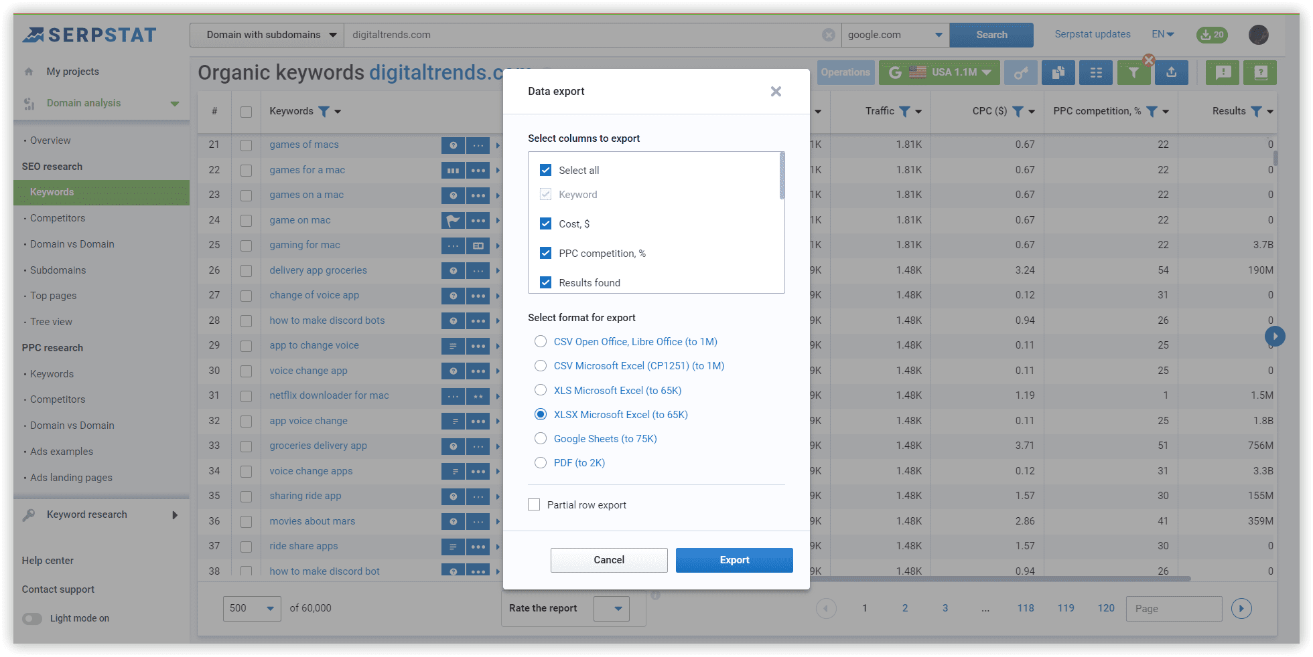The image size is (1313, 657).
Task: Collapse the Domain analysis section
Action: point(175,103)
